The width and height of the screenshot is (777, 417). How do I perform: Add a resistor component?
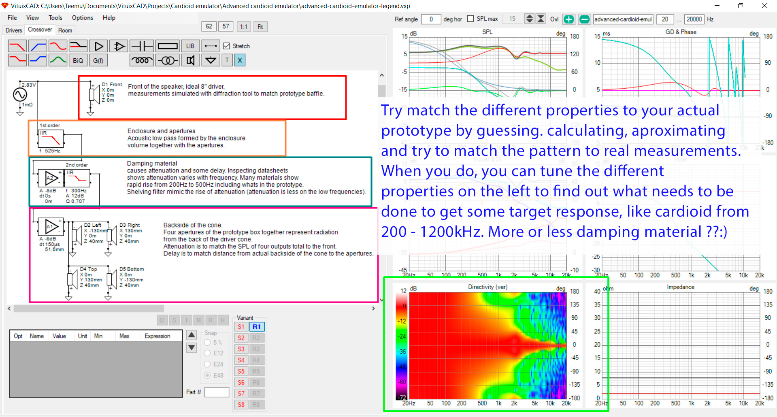click(168, 46)
